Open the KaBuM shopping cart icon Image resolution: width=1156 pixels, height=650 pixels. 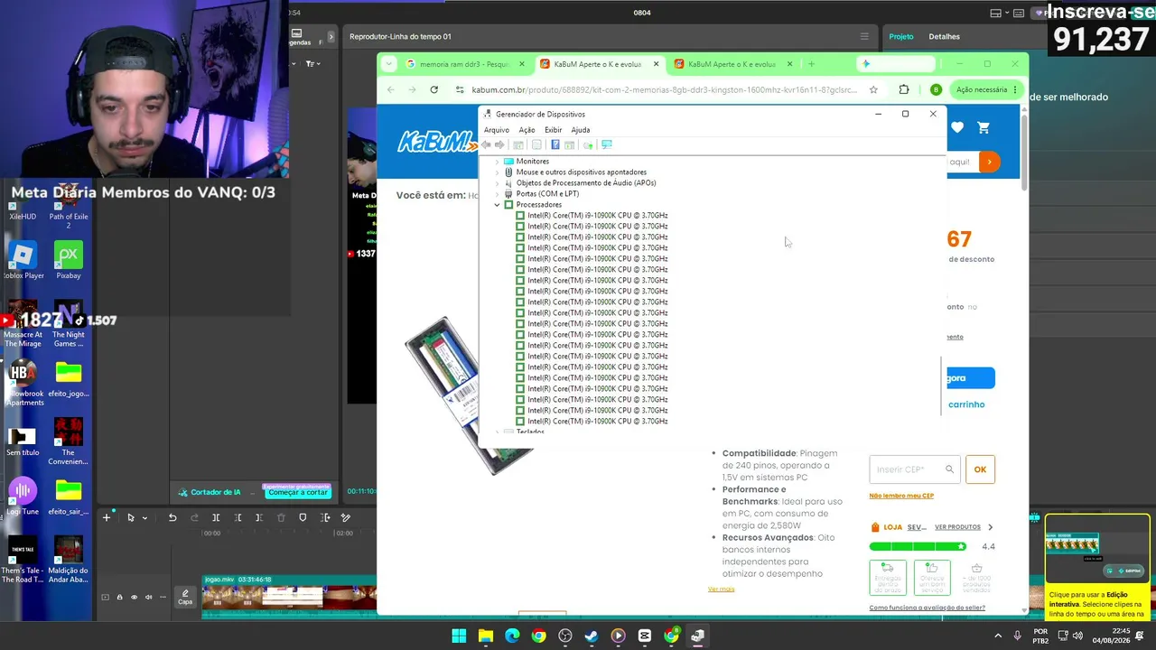[984, 127]
